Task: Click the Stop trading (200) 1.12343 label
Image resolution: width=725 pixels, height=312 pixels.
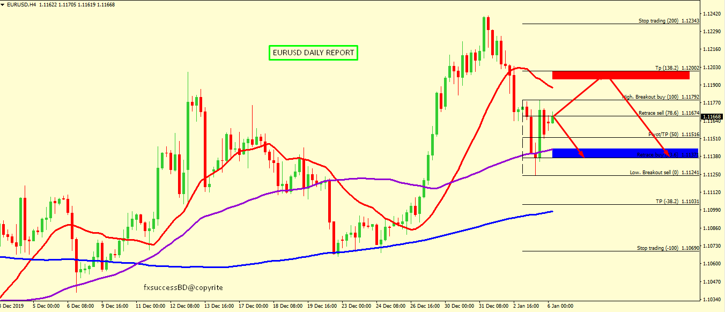Action: pyautogui.click(x=668, y=21)
